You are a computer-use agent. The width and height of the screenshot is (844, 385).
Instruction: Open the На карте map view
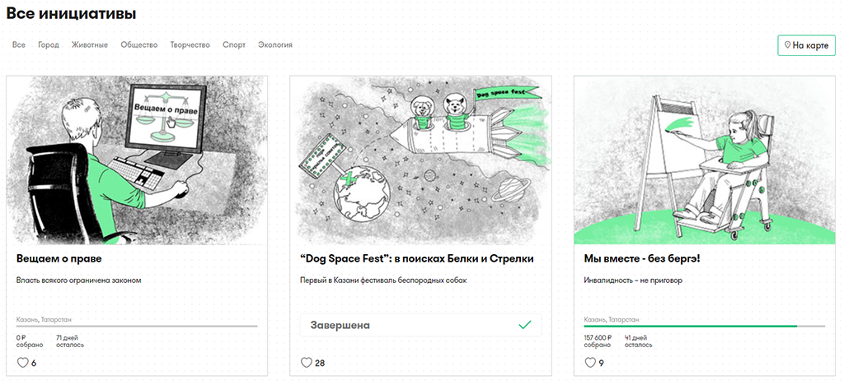806,45
